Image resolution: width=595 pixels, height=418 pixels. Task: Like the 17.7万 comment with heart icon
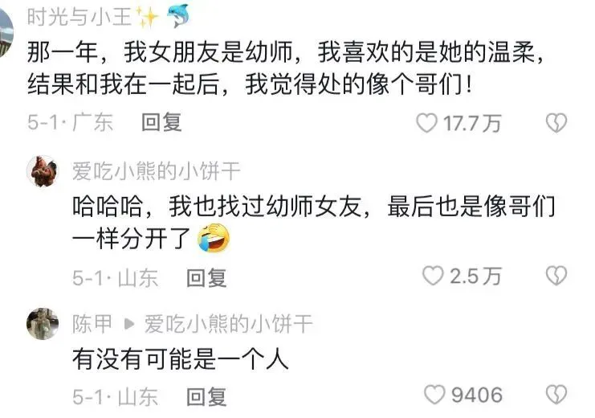[x=426, y=123]
